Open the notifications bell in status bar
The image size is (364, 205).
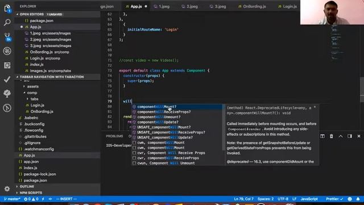click(358, 199)
